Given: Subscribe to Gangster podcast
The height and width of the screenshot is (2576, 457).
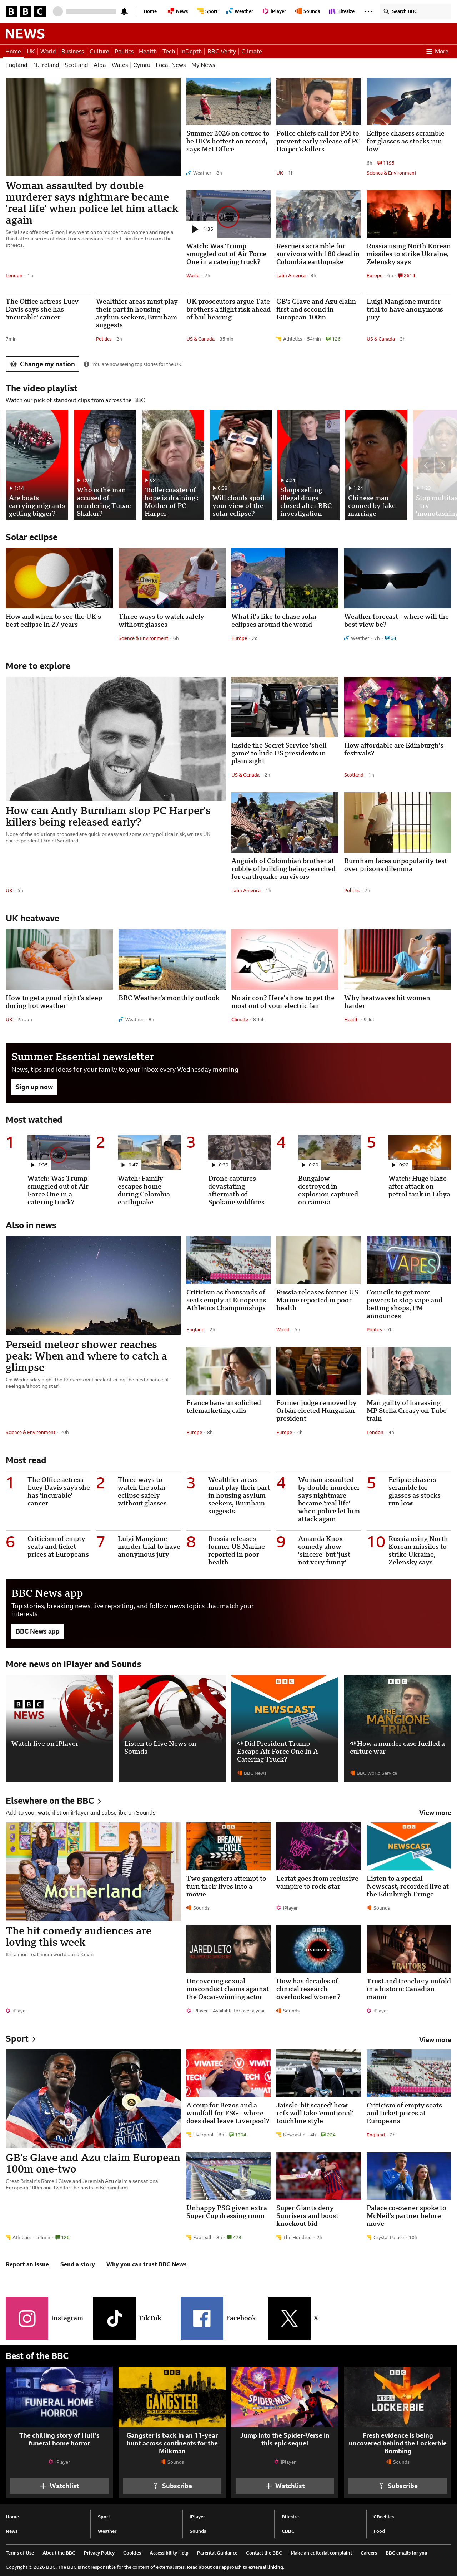Looking at the screenshot, I should [172, 2485].
